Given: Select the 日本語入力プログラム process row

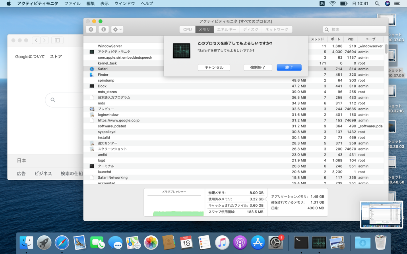Looking at the screenshot, I should click(x=234, y=98).
